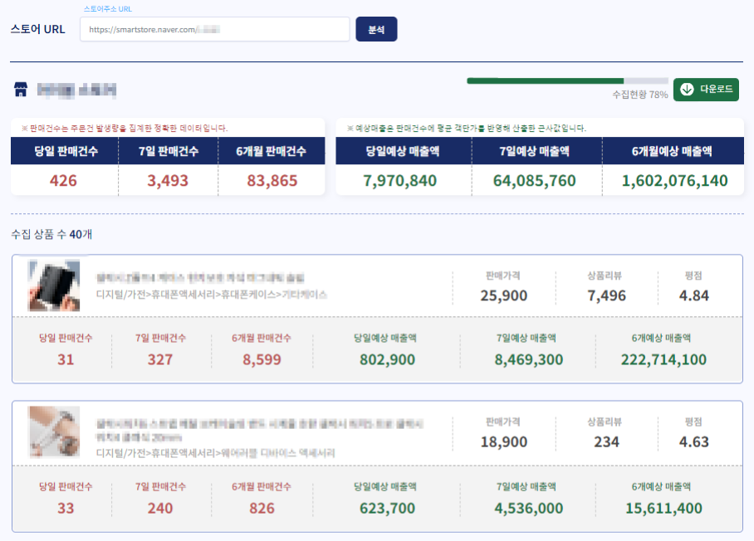The height and width of the screenshot is (541, 754).
Task: Click the dark blue 당일 판매건수 header
Action: 64,151
